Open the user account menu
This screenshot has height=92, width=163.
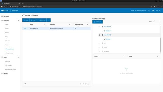click(160, 10)
